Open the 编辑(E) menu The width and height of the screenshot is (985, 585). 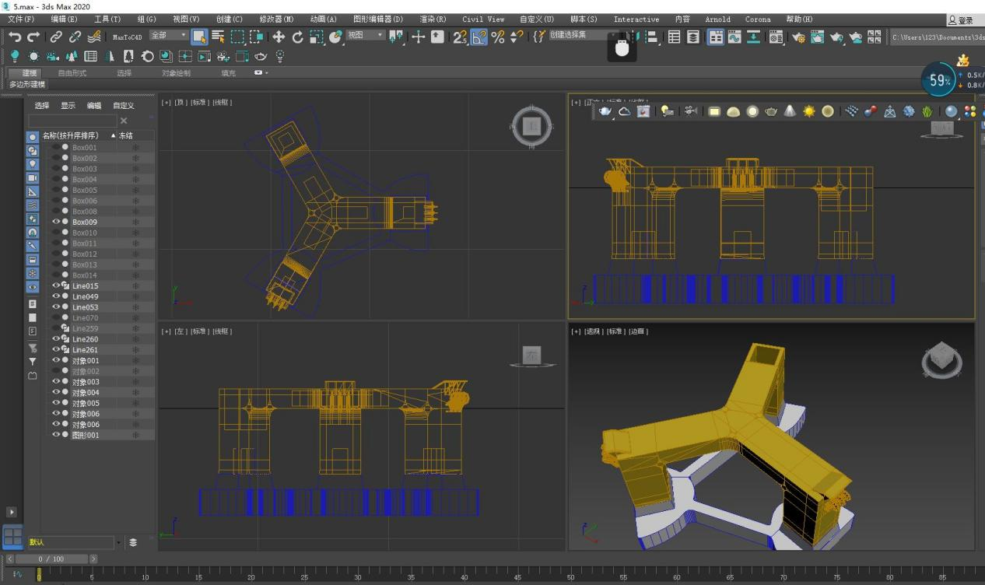tap(64, 19)
